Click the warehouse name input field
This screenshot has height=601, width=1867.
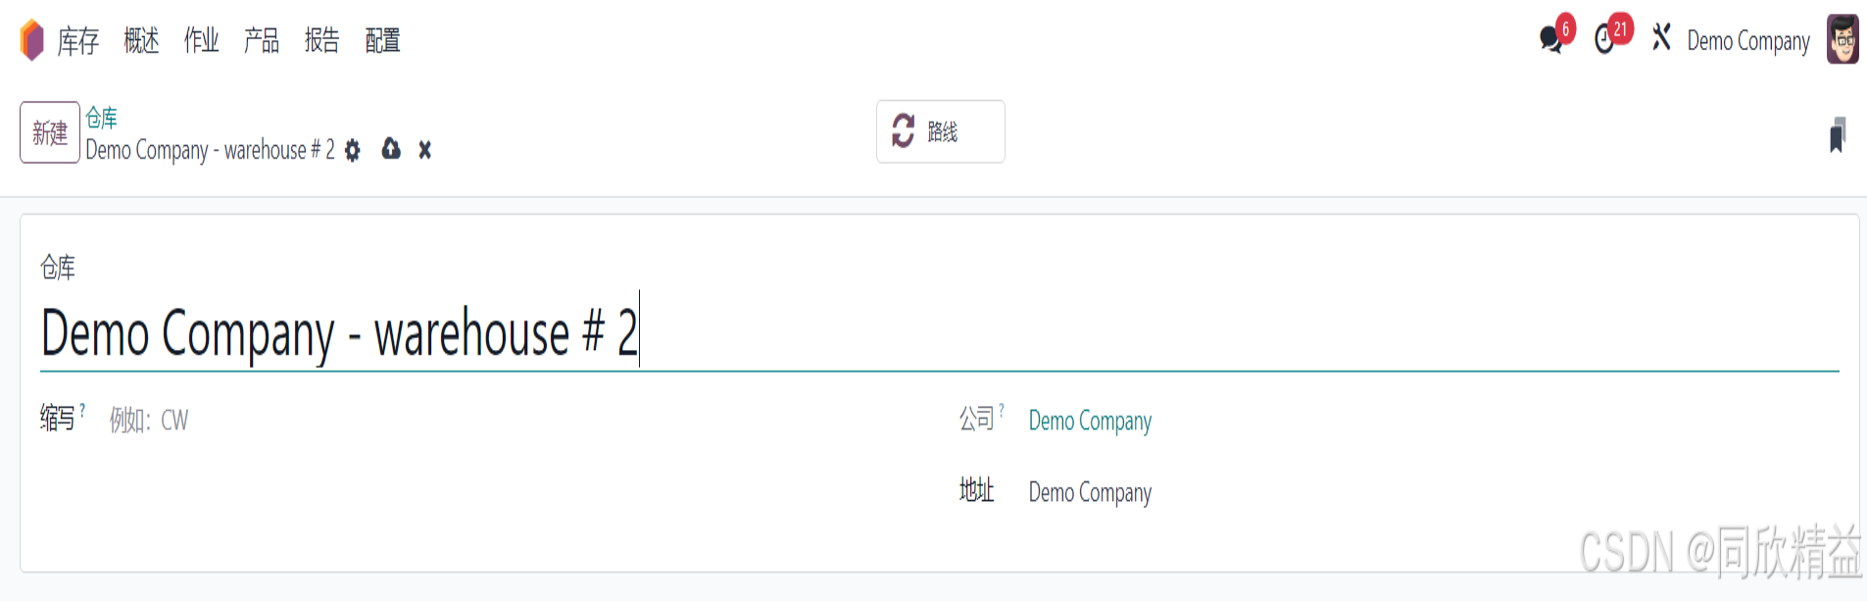pos(939,333)
